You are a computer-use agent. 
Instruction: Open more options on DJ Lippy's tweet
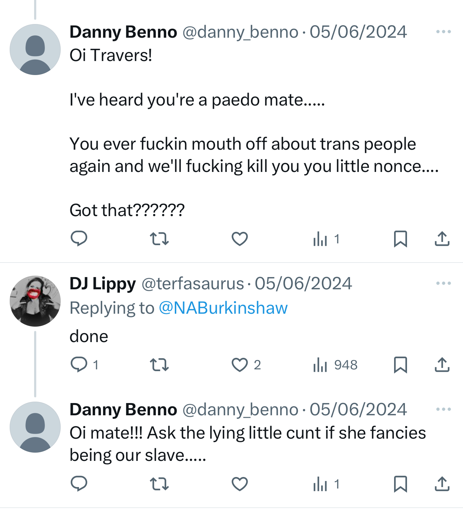pos(444,284)
